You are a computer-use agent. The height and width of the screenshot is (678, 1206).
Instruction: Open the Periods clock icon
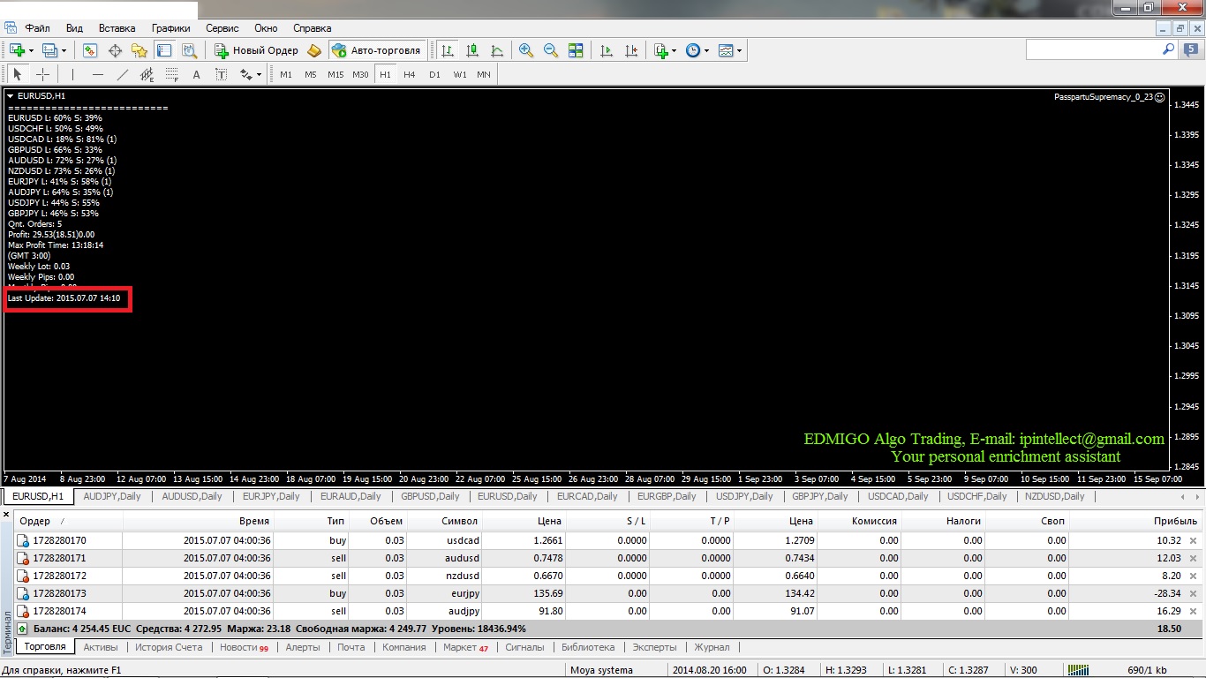coord(693,50)
